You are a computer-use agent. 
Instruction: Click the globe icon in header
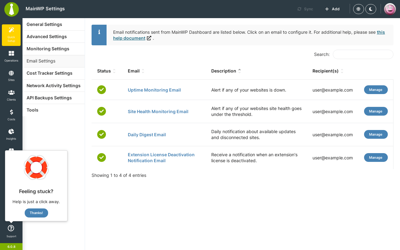pyautogui.click(x=358, y=9)
